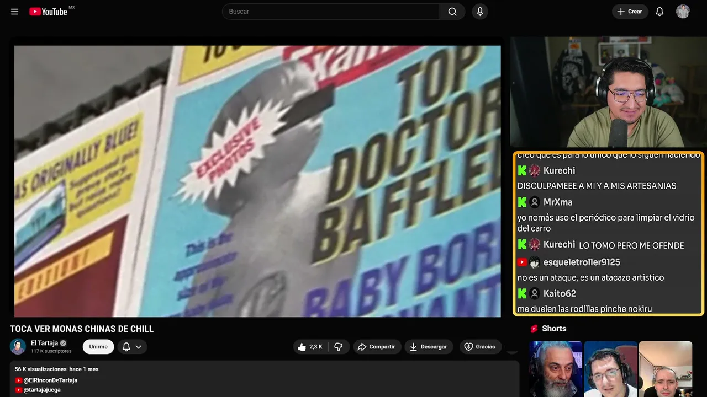Click the YouTube icon next to @tartajajuega
Viewport: 707px width, 397px height.
[19, 390]
